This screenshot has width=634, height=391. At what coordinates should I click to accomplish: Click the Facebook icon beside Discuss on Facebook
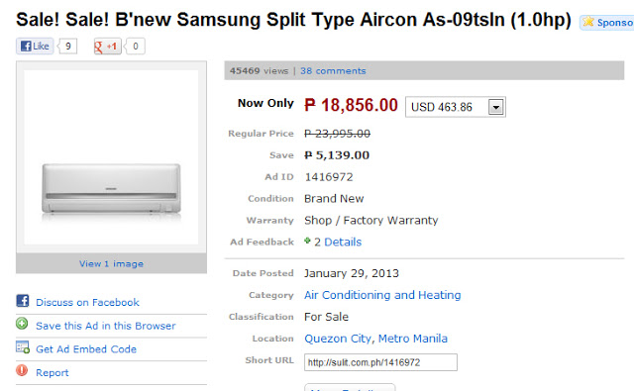click(23, 301)
